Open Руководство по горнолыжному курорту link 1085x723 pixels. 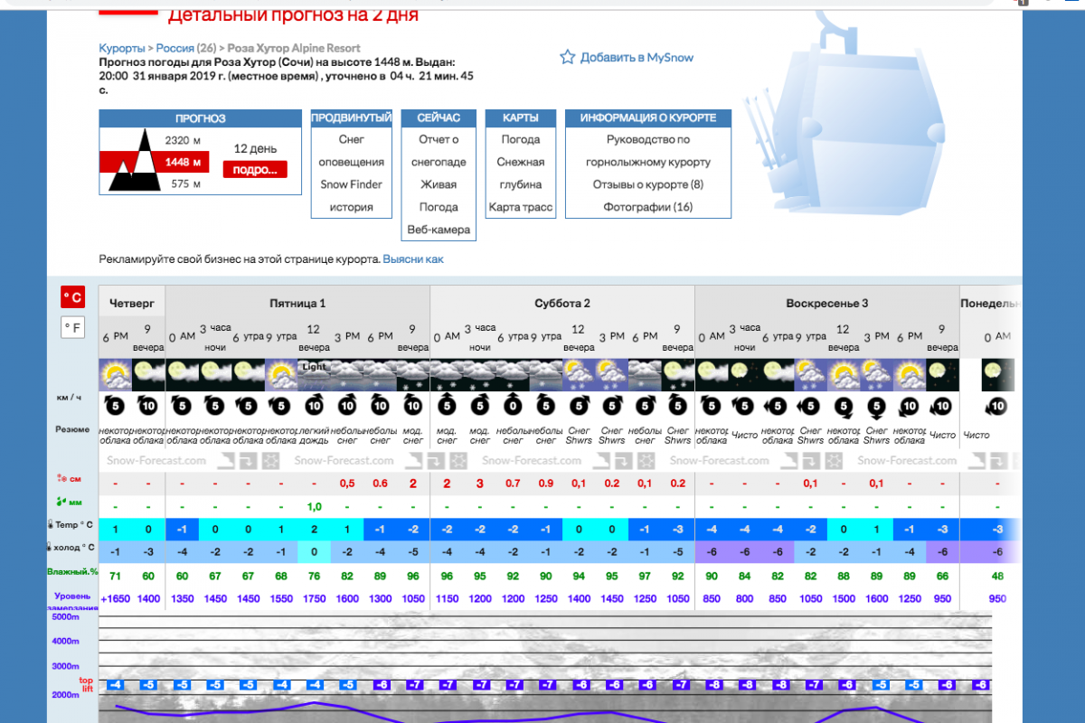[x=648, y=151]
